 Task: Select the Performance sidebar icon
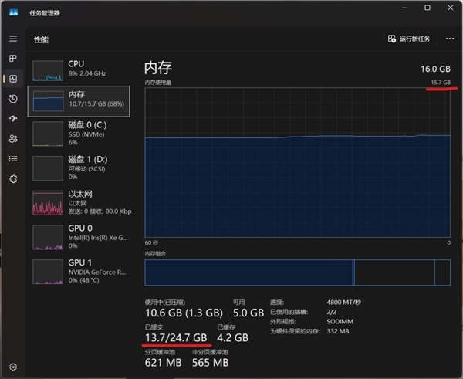(12, 79)
